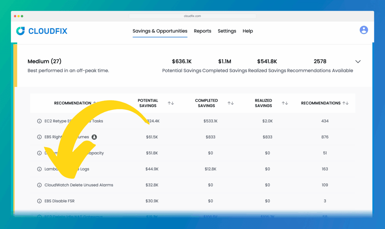This screenshot has width=385, height=229.
Task: Open EBS Disable FSR recommendation
Action: pos(59,201)
